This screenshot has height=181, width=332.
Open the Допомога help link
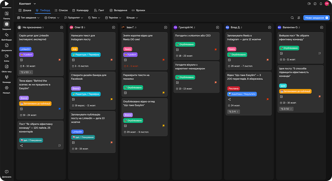coord(7,174)
